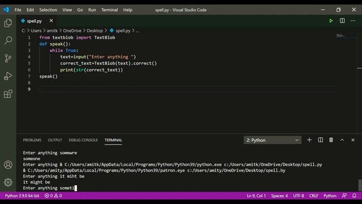
Task: Open the Go menu
Action: 80,10
